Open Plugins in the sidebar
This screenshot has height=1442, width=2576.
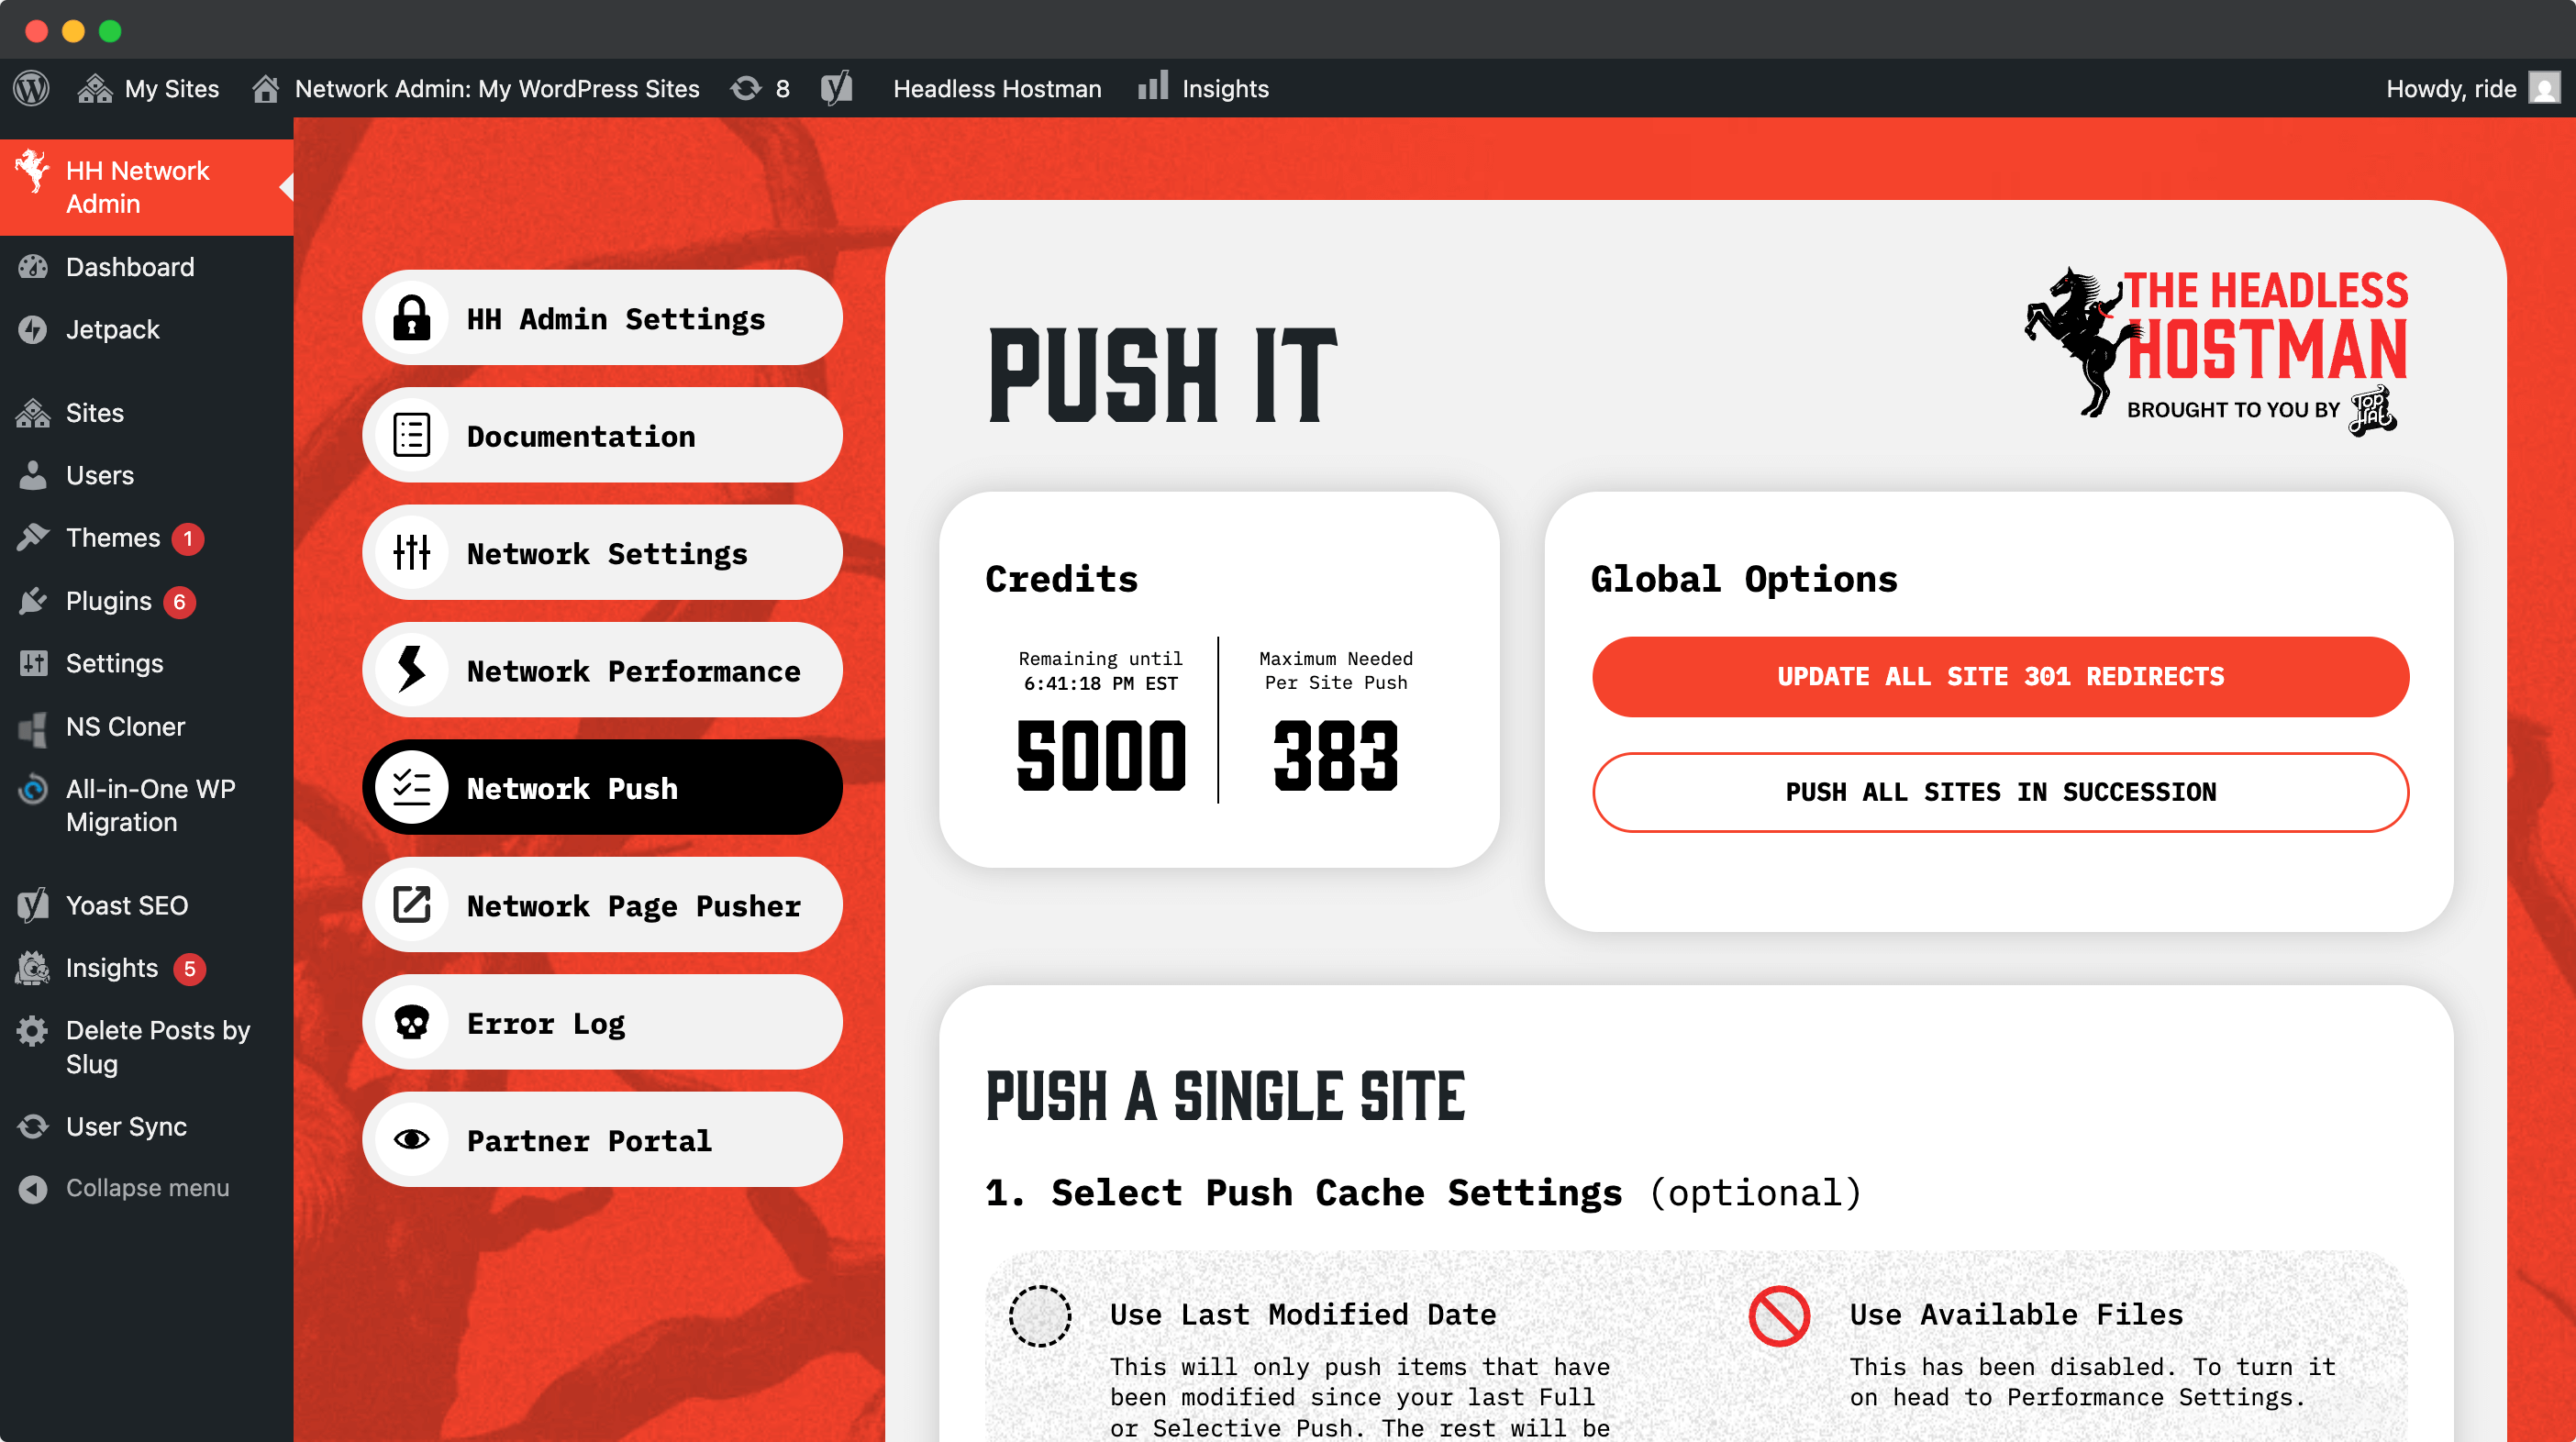108,600
